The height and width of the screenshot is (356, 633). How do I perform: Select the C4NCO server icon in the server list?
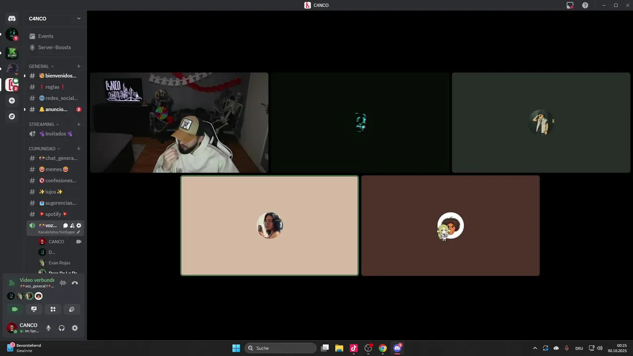point(12,85)
